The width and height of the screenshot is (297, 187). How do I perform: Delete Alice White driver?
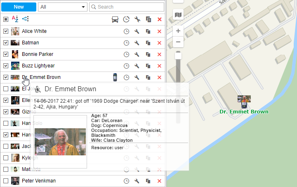click(x=159, y=31)
